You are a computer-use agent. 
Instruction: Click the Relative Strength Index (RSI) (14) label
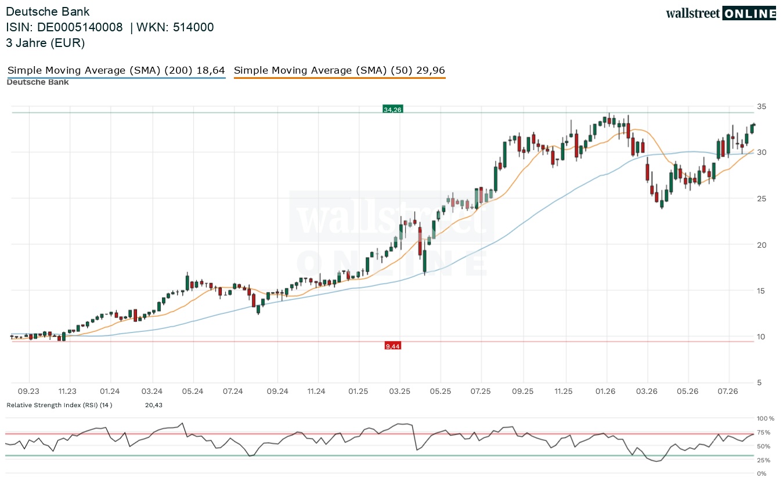pos(59,405)
